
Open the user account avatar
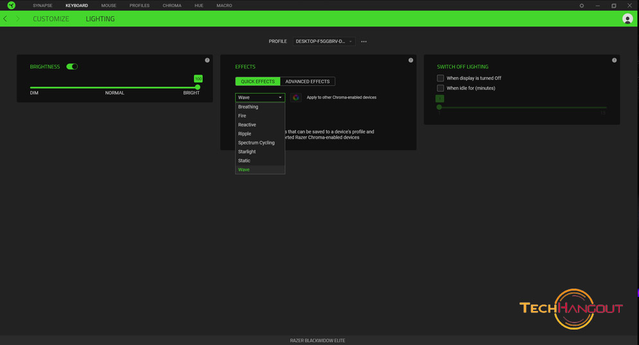click(627, 19)
